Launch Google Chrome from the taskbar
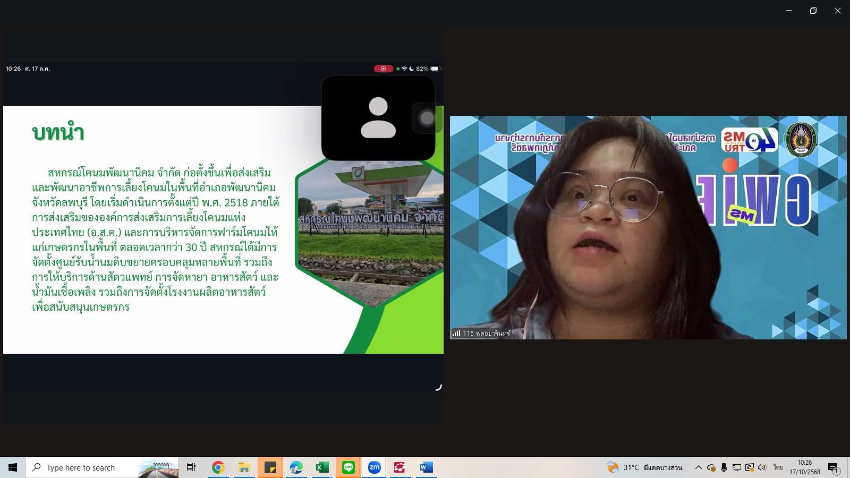The image size is (850, 478). 218,467
